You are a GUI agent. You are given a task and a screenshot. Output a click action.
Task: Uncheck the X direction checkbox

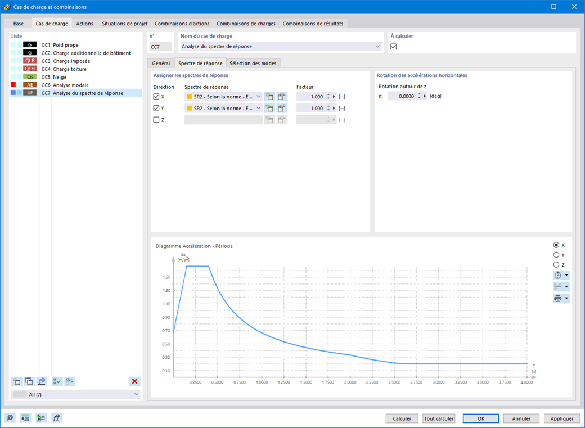(x=156, y=97)
